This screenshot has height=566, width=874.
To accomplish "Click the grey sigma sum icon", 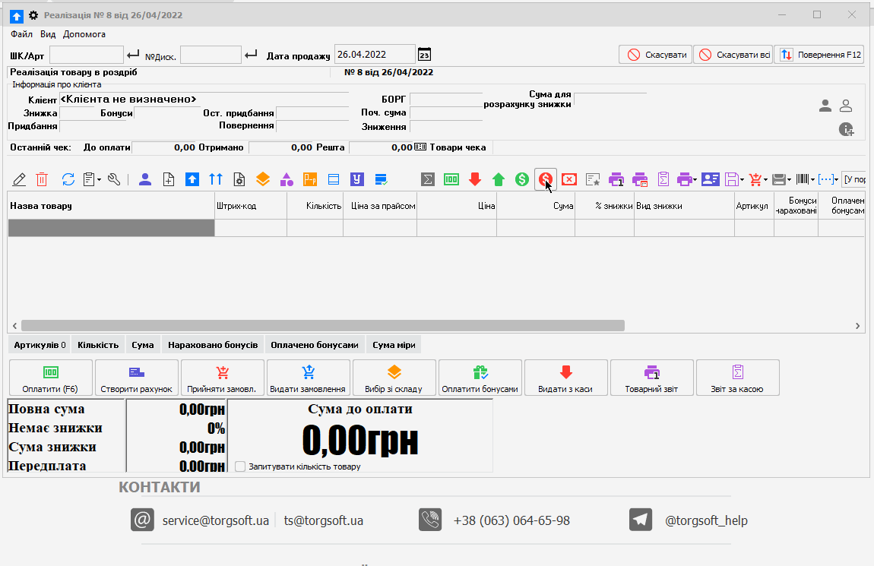I will pyautogui.click(x=429, y=179).
